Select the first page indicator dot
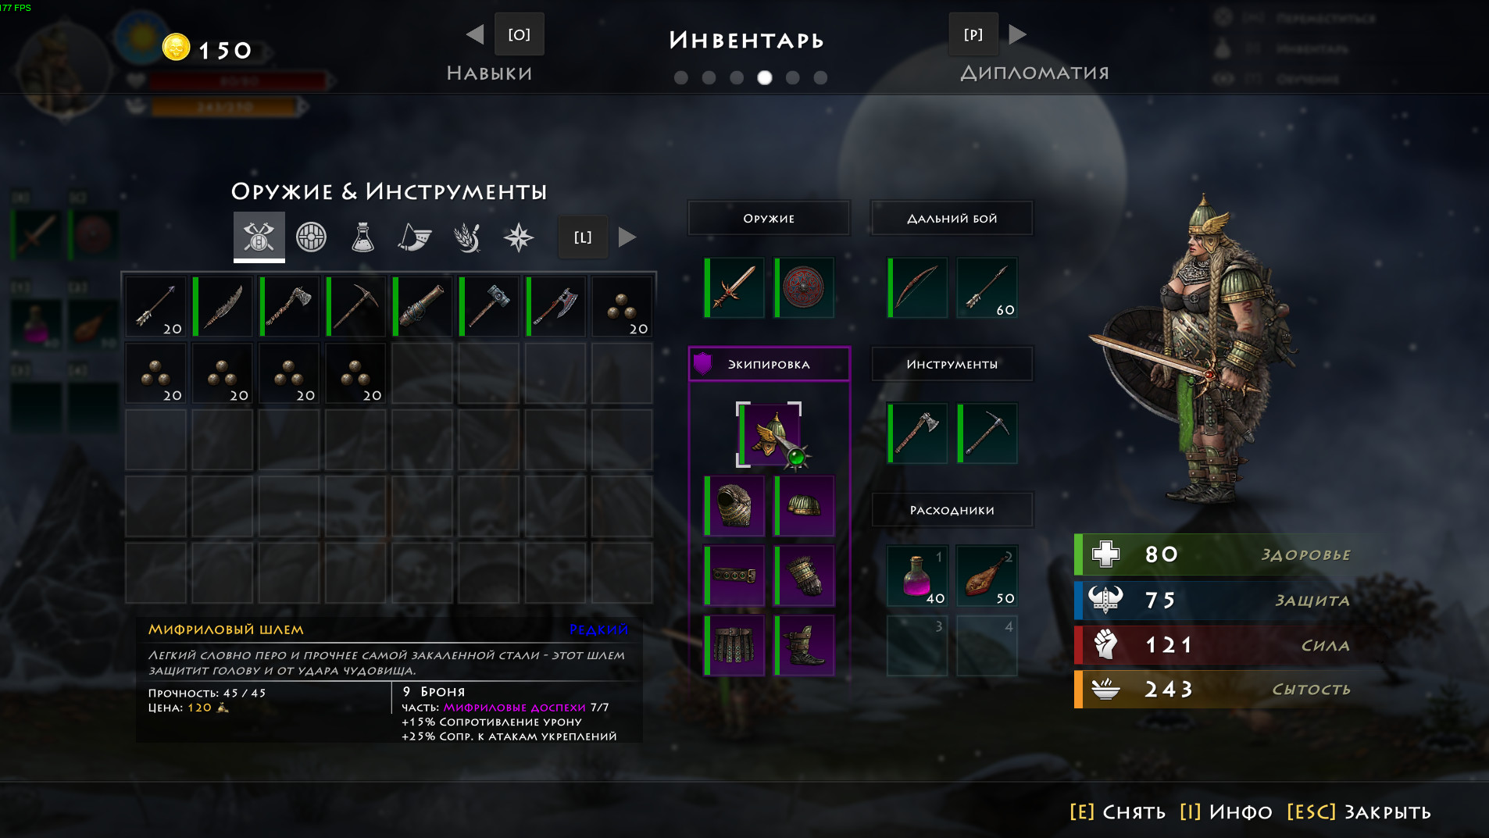Screen dimensions: 1489x838 coord(681,77)
